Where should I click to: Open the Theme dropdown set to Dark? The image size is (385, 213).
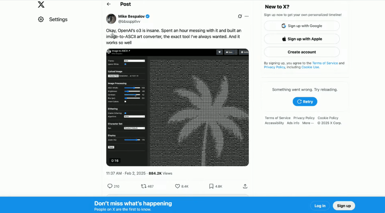[x=134, y=61]
